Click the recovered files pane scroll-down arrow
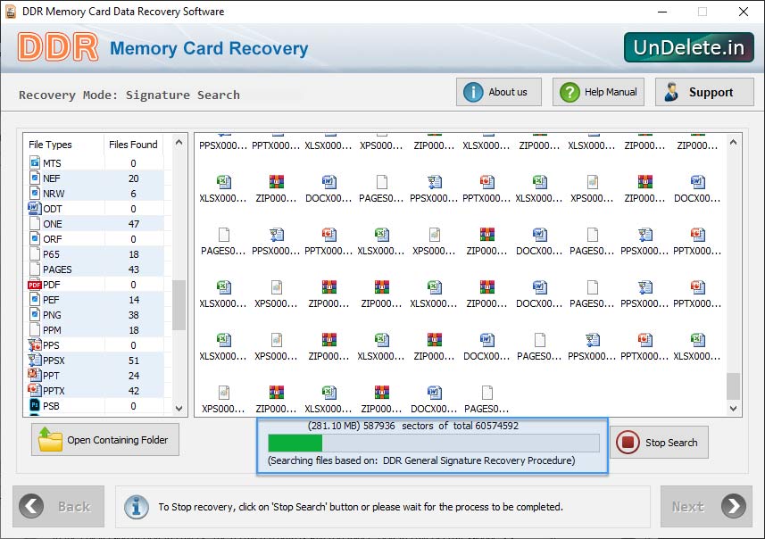The image size is (765, 539). tap(733, 409)
